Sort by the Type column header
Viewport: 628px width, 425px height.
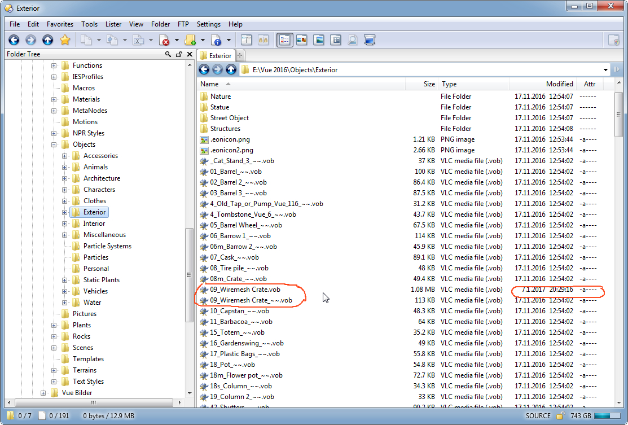pyautogui.click(x=473, y=84)
